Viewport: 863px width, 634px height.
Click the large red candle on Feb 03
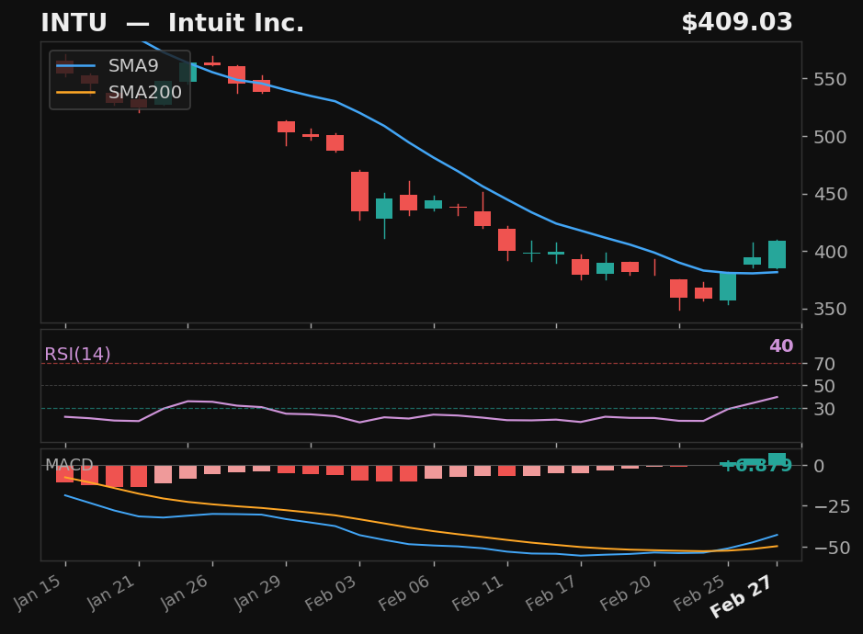click(360, 191)
